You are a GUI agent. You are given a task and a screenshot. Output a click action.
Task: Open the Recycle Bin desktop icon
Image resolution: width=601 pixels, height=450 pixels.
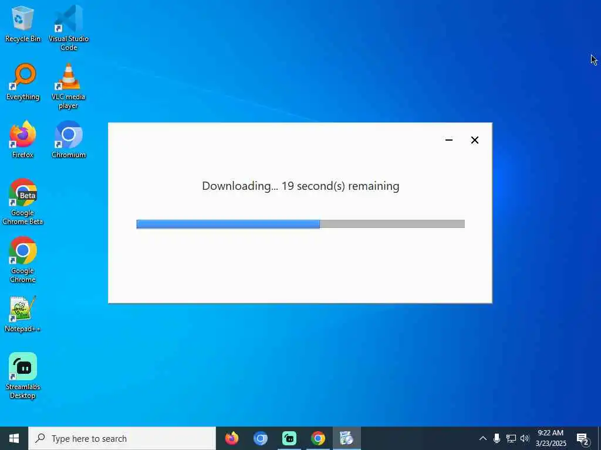[23, 24]
